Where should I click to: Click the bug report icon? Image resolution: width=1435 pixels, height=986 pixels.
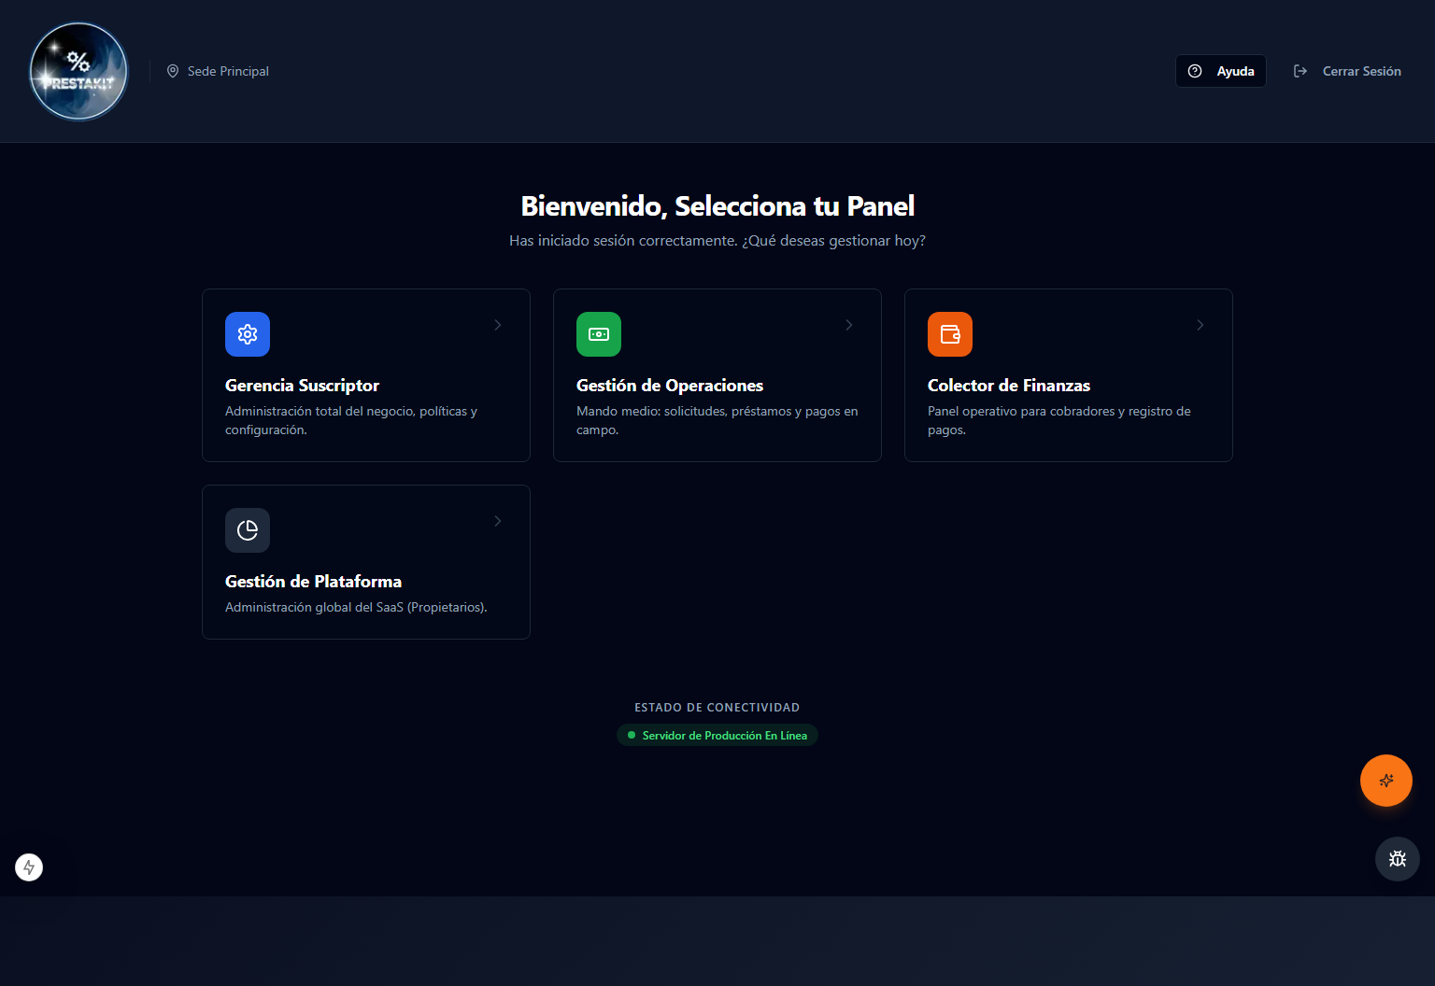pyautogui.click(x=1398, y=859)
